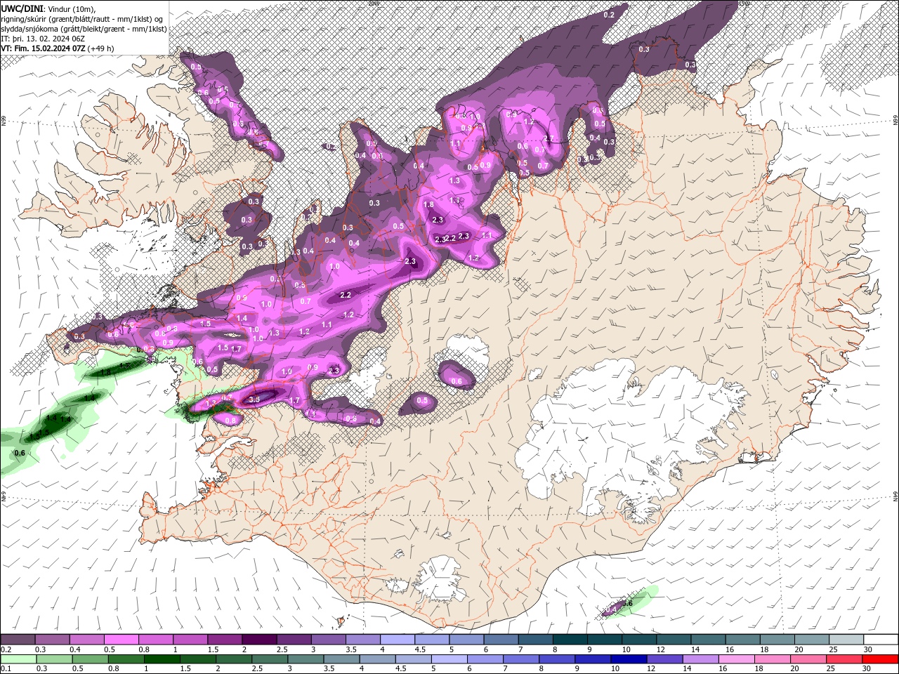Viewport: 899px width, 674px height.
Task: Click the bottom-row legend swatch between 20 and 25
Action: [808, 659]
